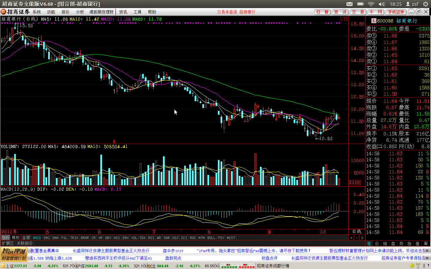This screenshot has height=269, width=431.
Task: Select the TRIX indicator tab
Action: pos(74,238)
